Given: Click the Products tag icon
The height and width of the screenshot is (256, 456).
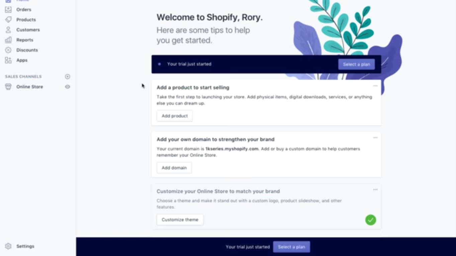Looking at the screenshot, I should click(8, 20).
